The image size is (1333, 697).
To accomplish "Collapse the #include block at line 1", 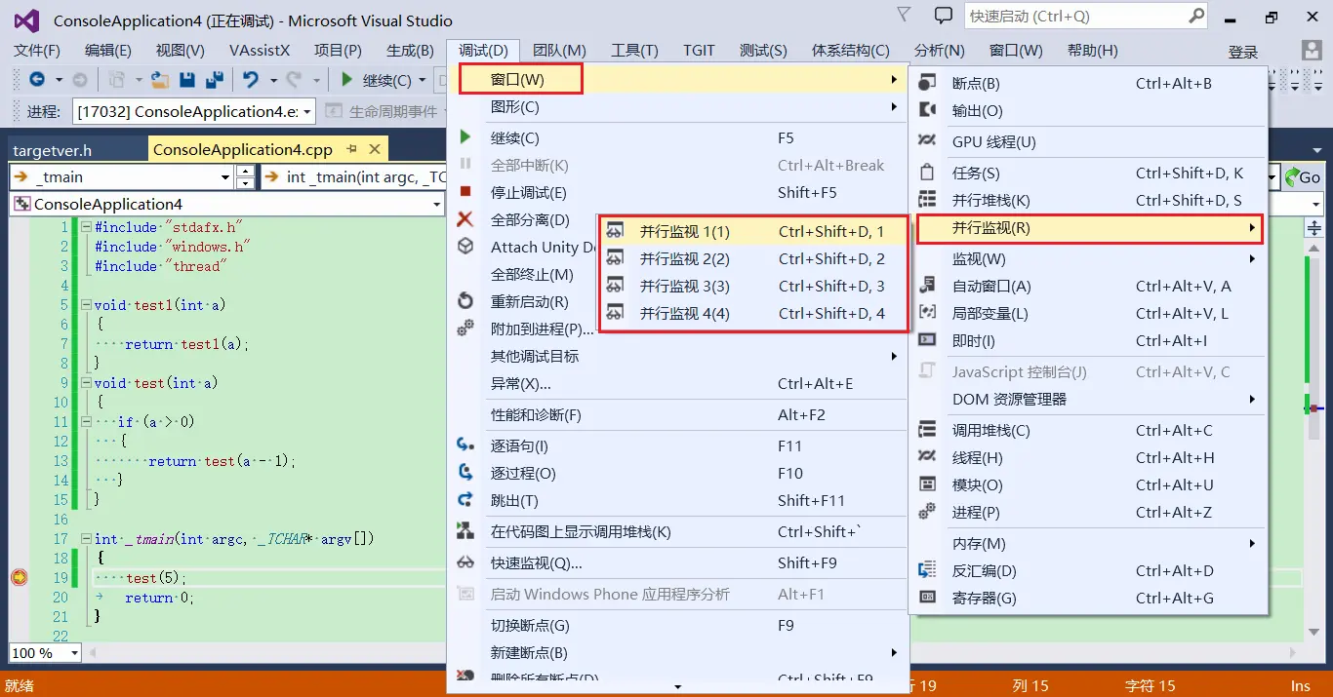I will [86, 227].
